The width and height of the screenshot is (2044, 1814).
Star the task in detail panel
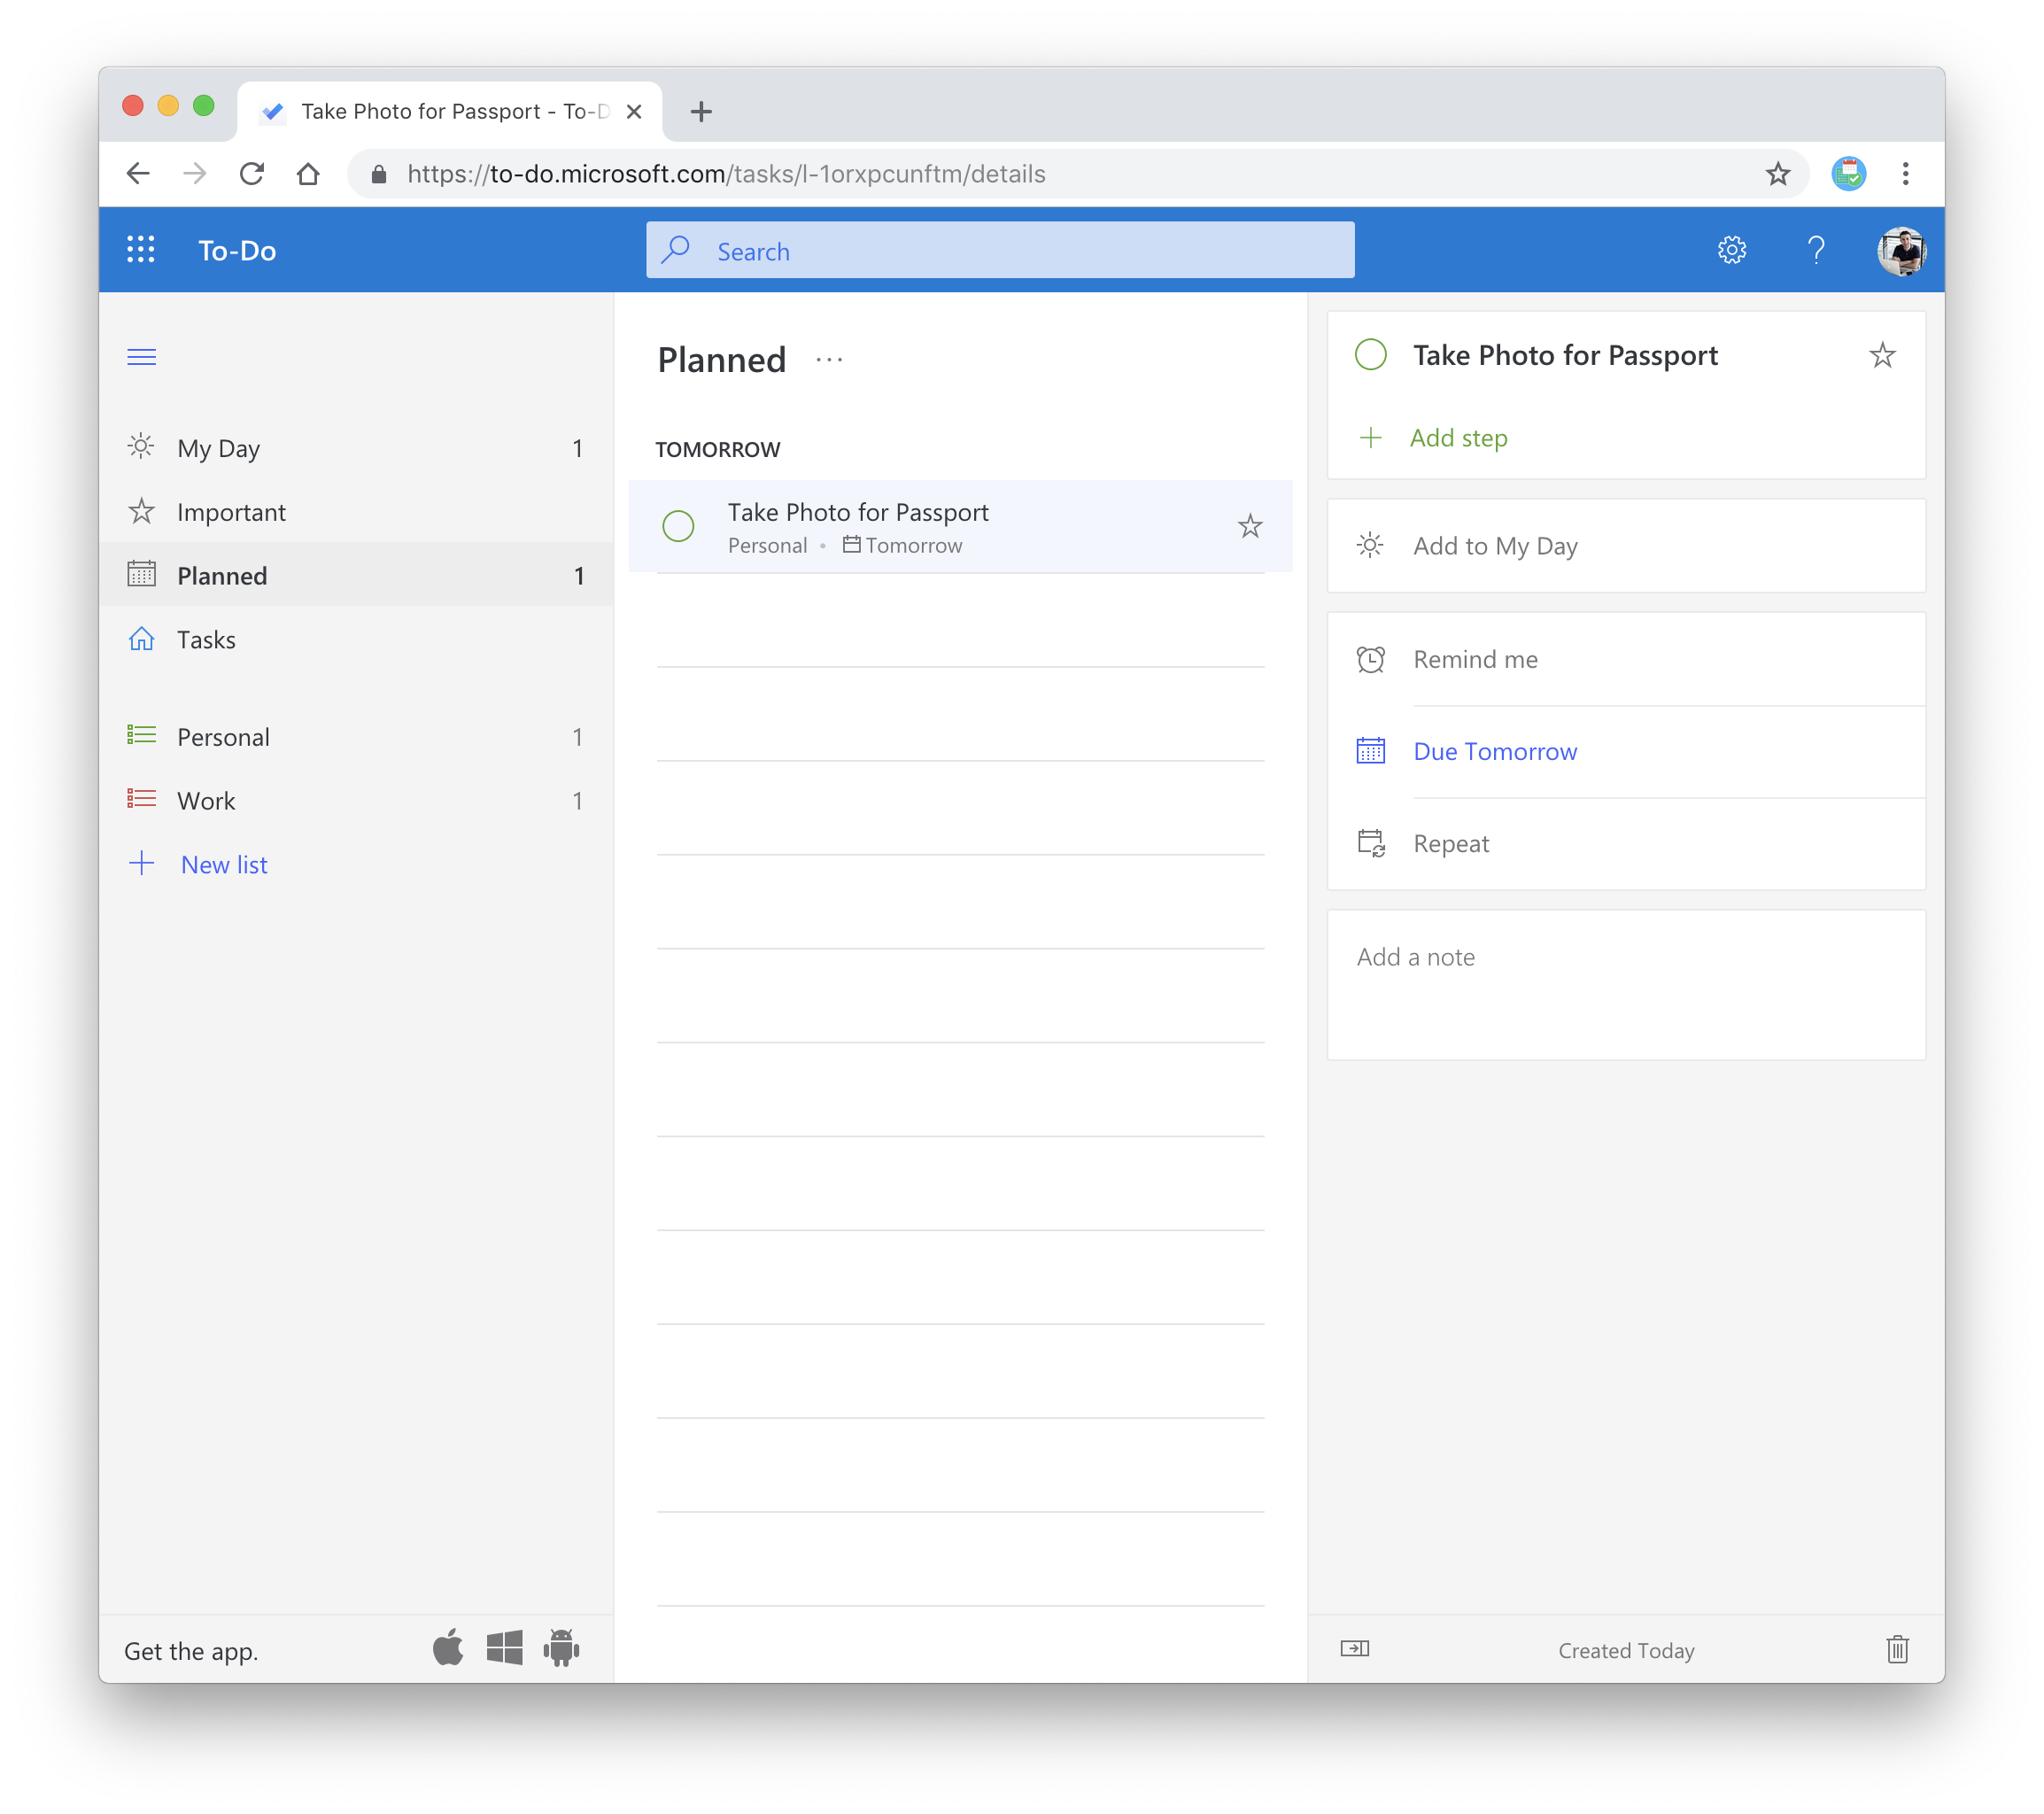(x=1882, y=355)
